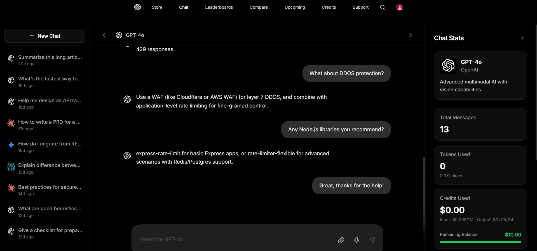The width and height of the screenshot is (537, 251).
Task: Click the '0.0K tokens' text
Action: click(451, 176)
